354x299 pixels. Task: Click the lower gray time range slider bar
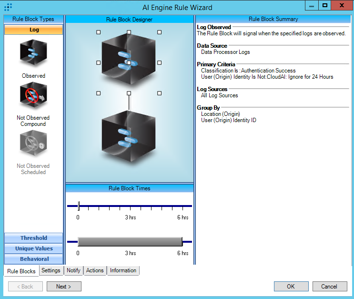pyautogui.click(x=130, y=241)
